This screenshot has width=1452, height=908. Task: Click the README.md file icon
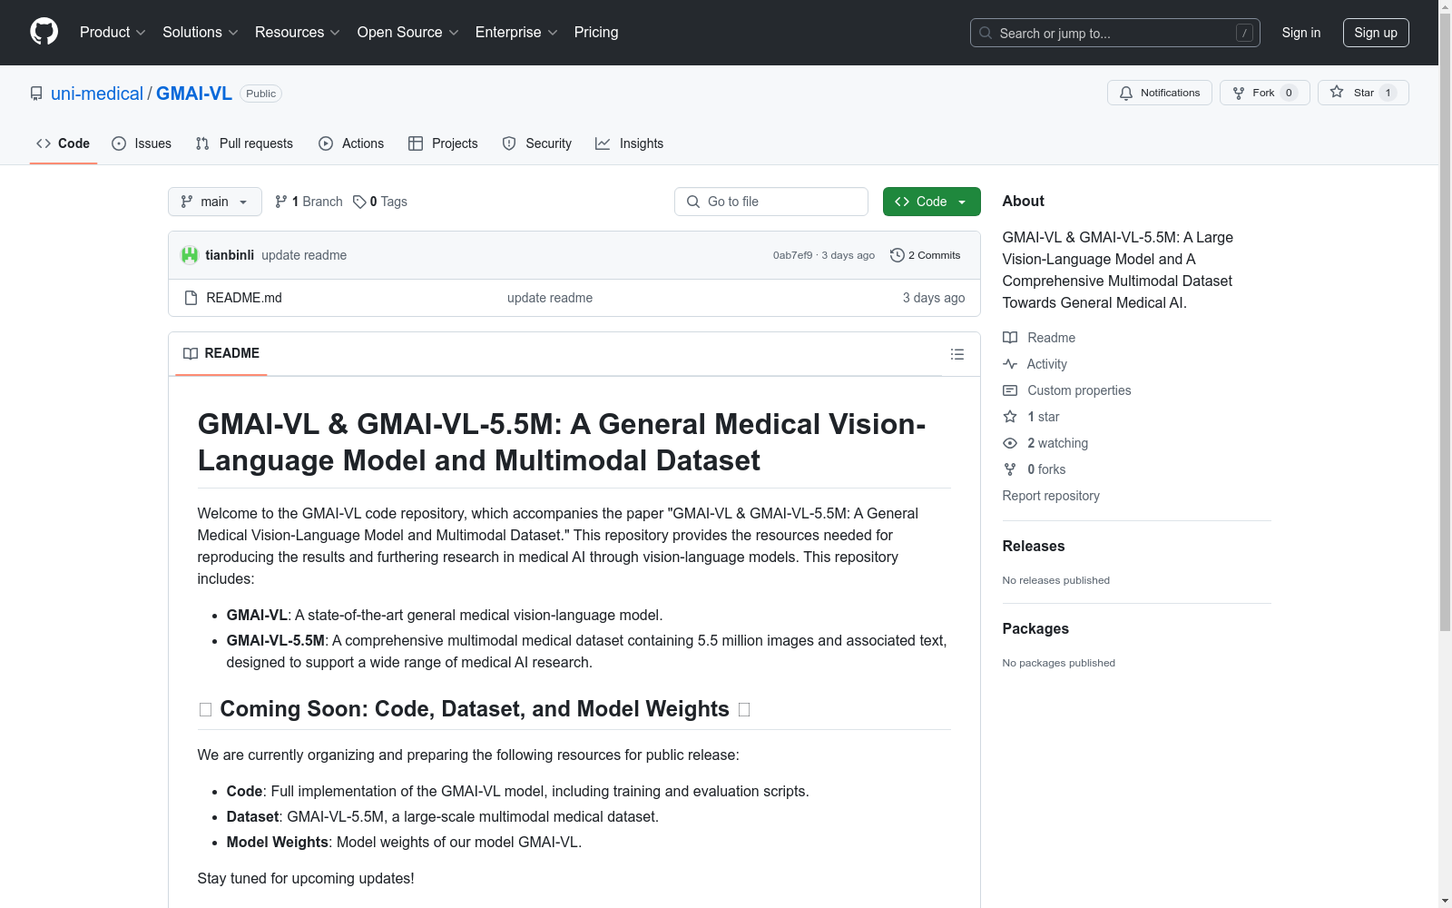191,298
